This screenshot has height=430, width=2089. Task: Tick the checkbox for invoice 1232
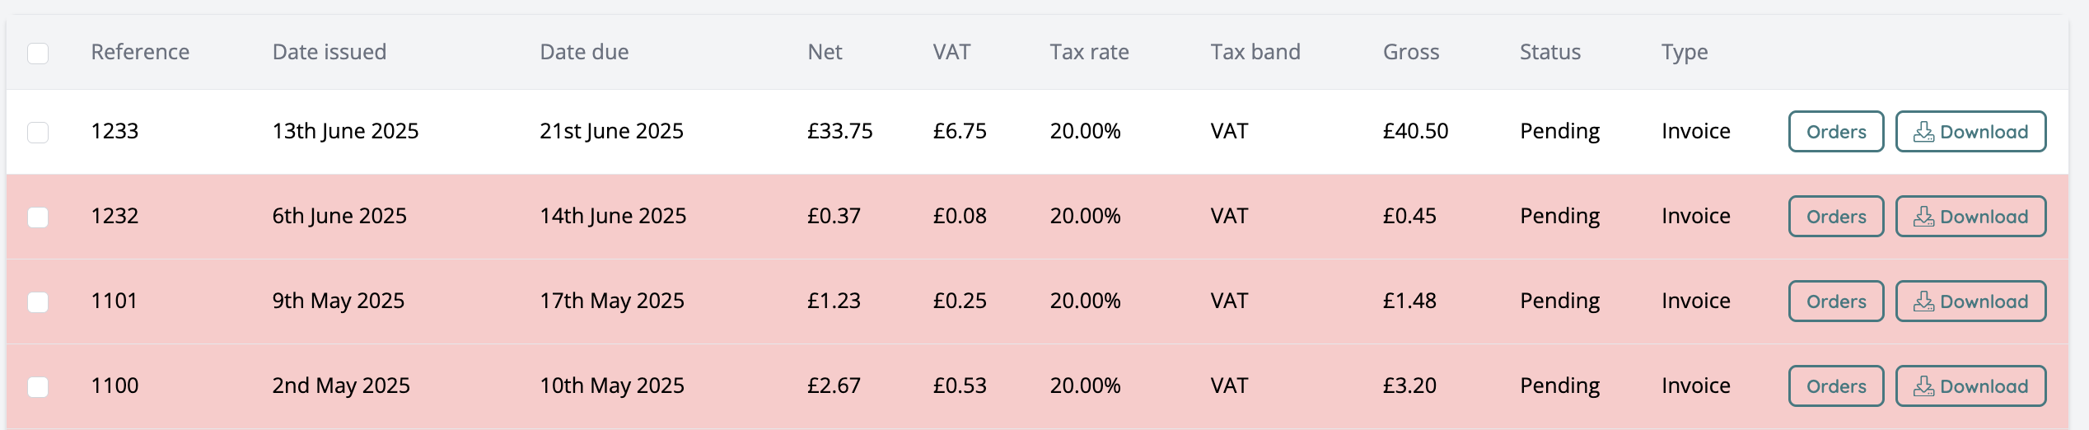pos(38,217)
